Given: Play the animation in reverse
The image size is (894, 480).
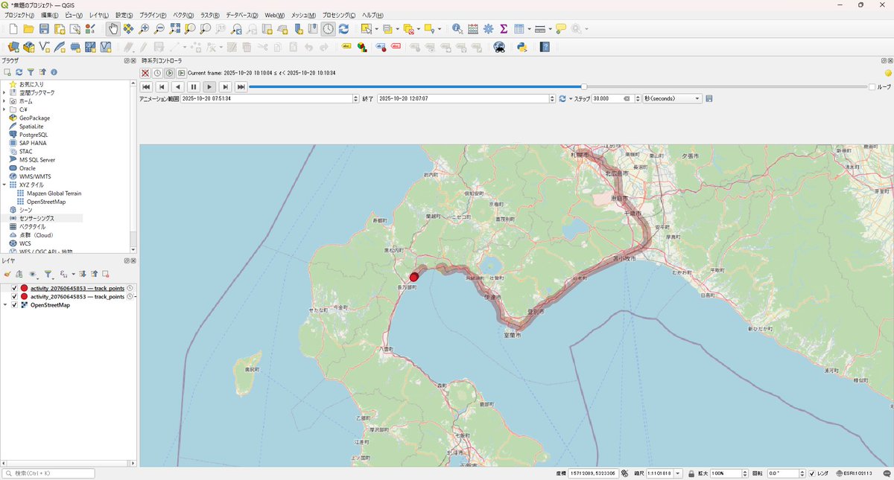Looking at the screenshot, I should (x=178, y=87).
